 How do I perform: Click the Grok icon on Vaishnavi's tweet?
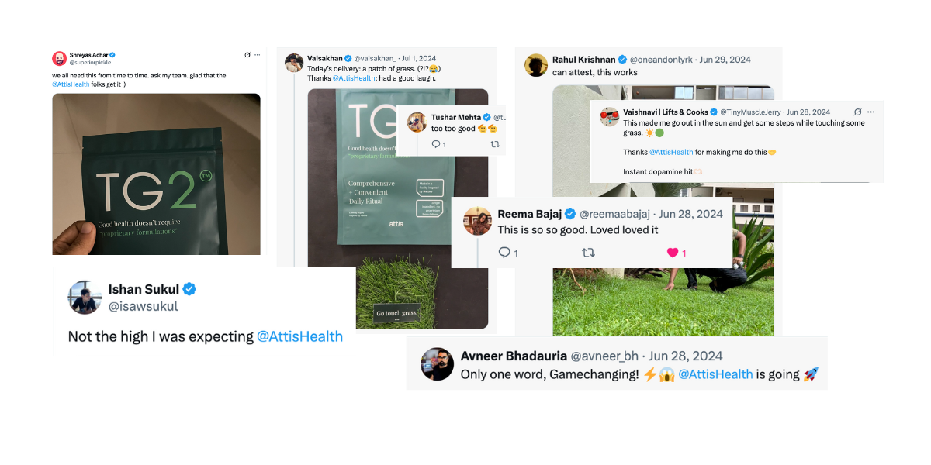pyautogui.click(x=858, y=112)
